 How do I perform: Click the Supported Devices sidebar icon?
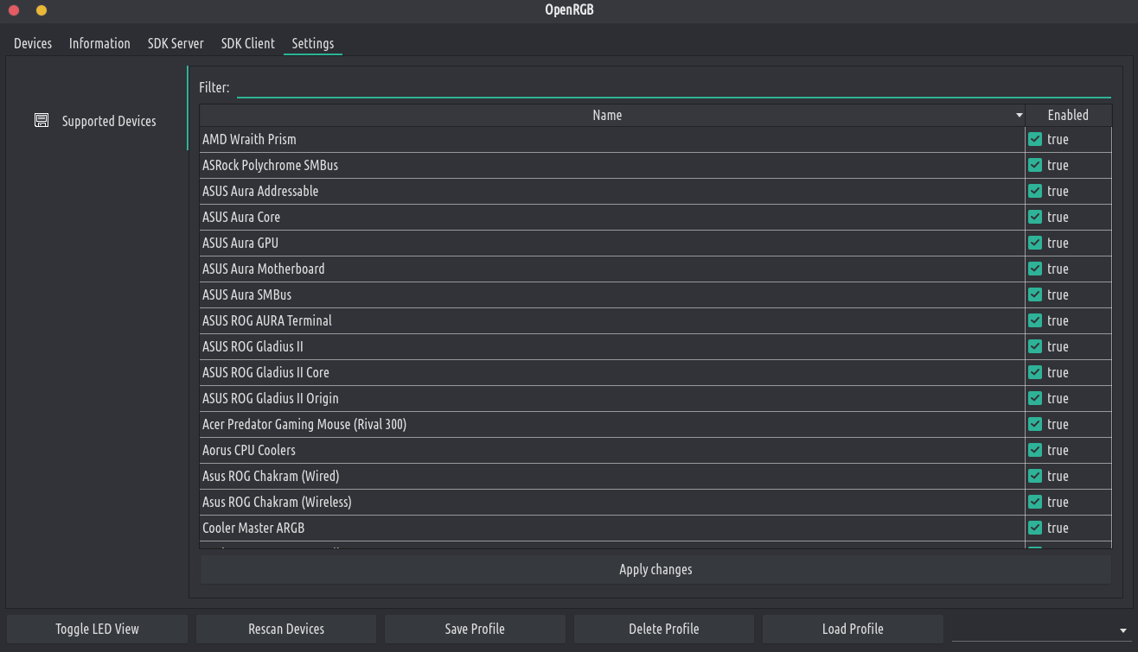[x=42, y=121]
